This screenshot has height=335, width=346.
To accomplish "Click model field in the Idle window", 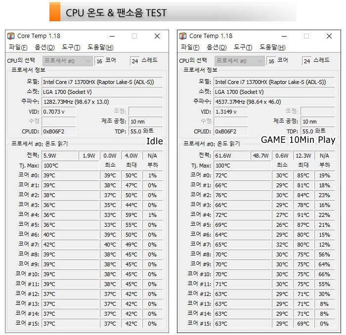I will coord(102,82).
